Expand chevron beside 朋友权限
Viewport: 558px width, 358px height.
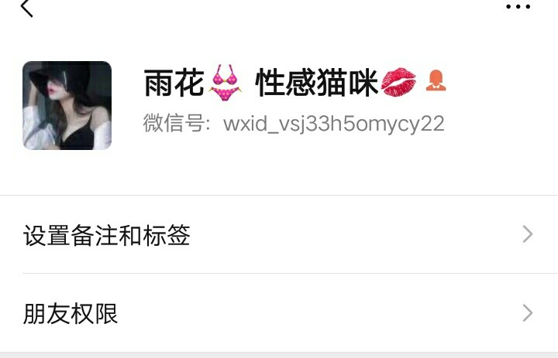(528, 313)
